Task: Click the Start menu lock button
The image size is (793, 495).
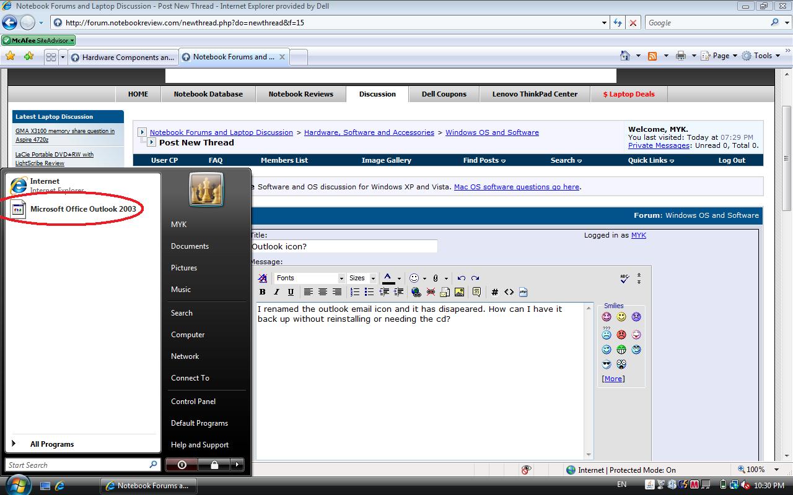Action: [214, 464]
